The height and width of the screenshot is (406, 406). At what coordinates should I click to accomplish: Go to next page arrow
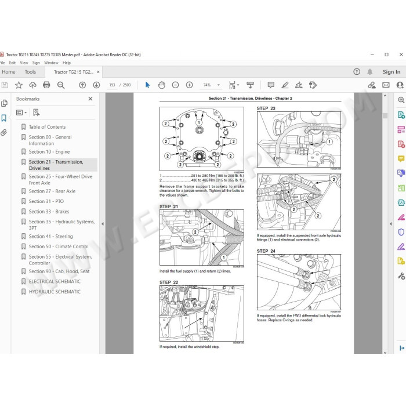click(96, 85)
